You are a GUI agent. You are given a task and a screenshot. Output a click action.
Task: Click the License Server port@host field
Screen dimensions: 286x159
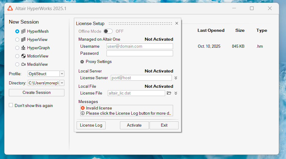pos(141,78)
